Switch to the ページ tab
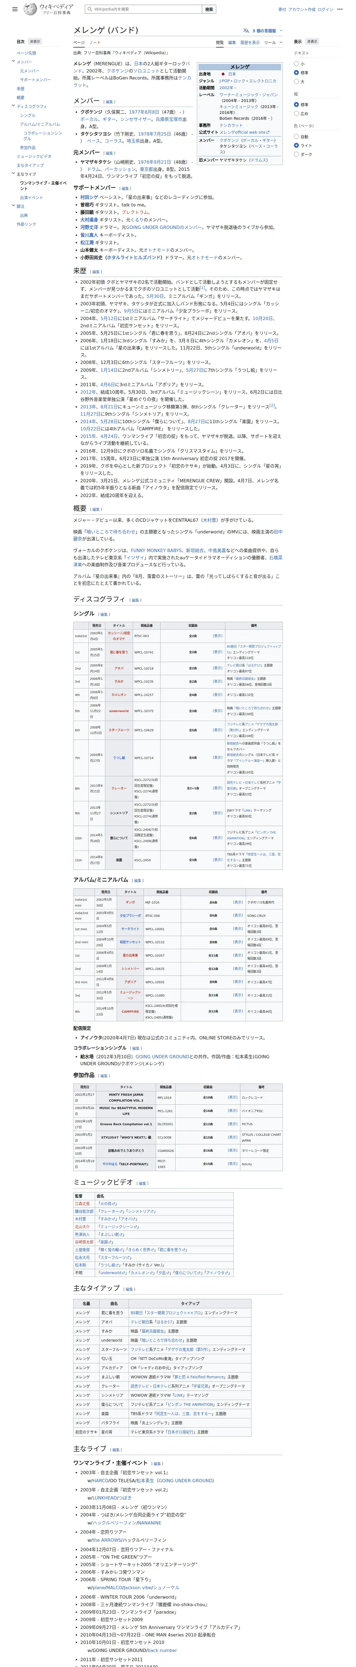This screenshot has width=356, height=1667. tap(79, 43)
